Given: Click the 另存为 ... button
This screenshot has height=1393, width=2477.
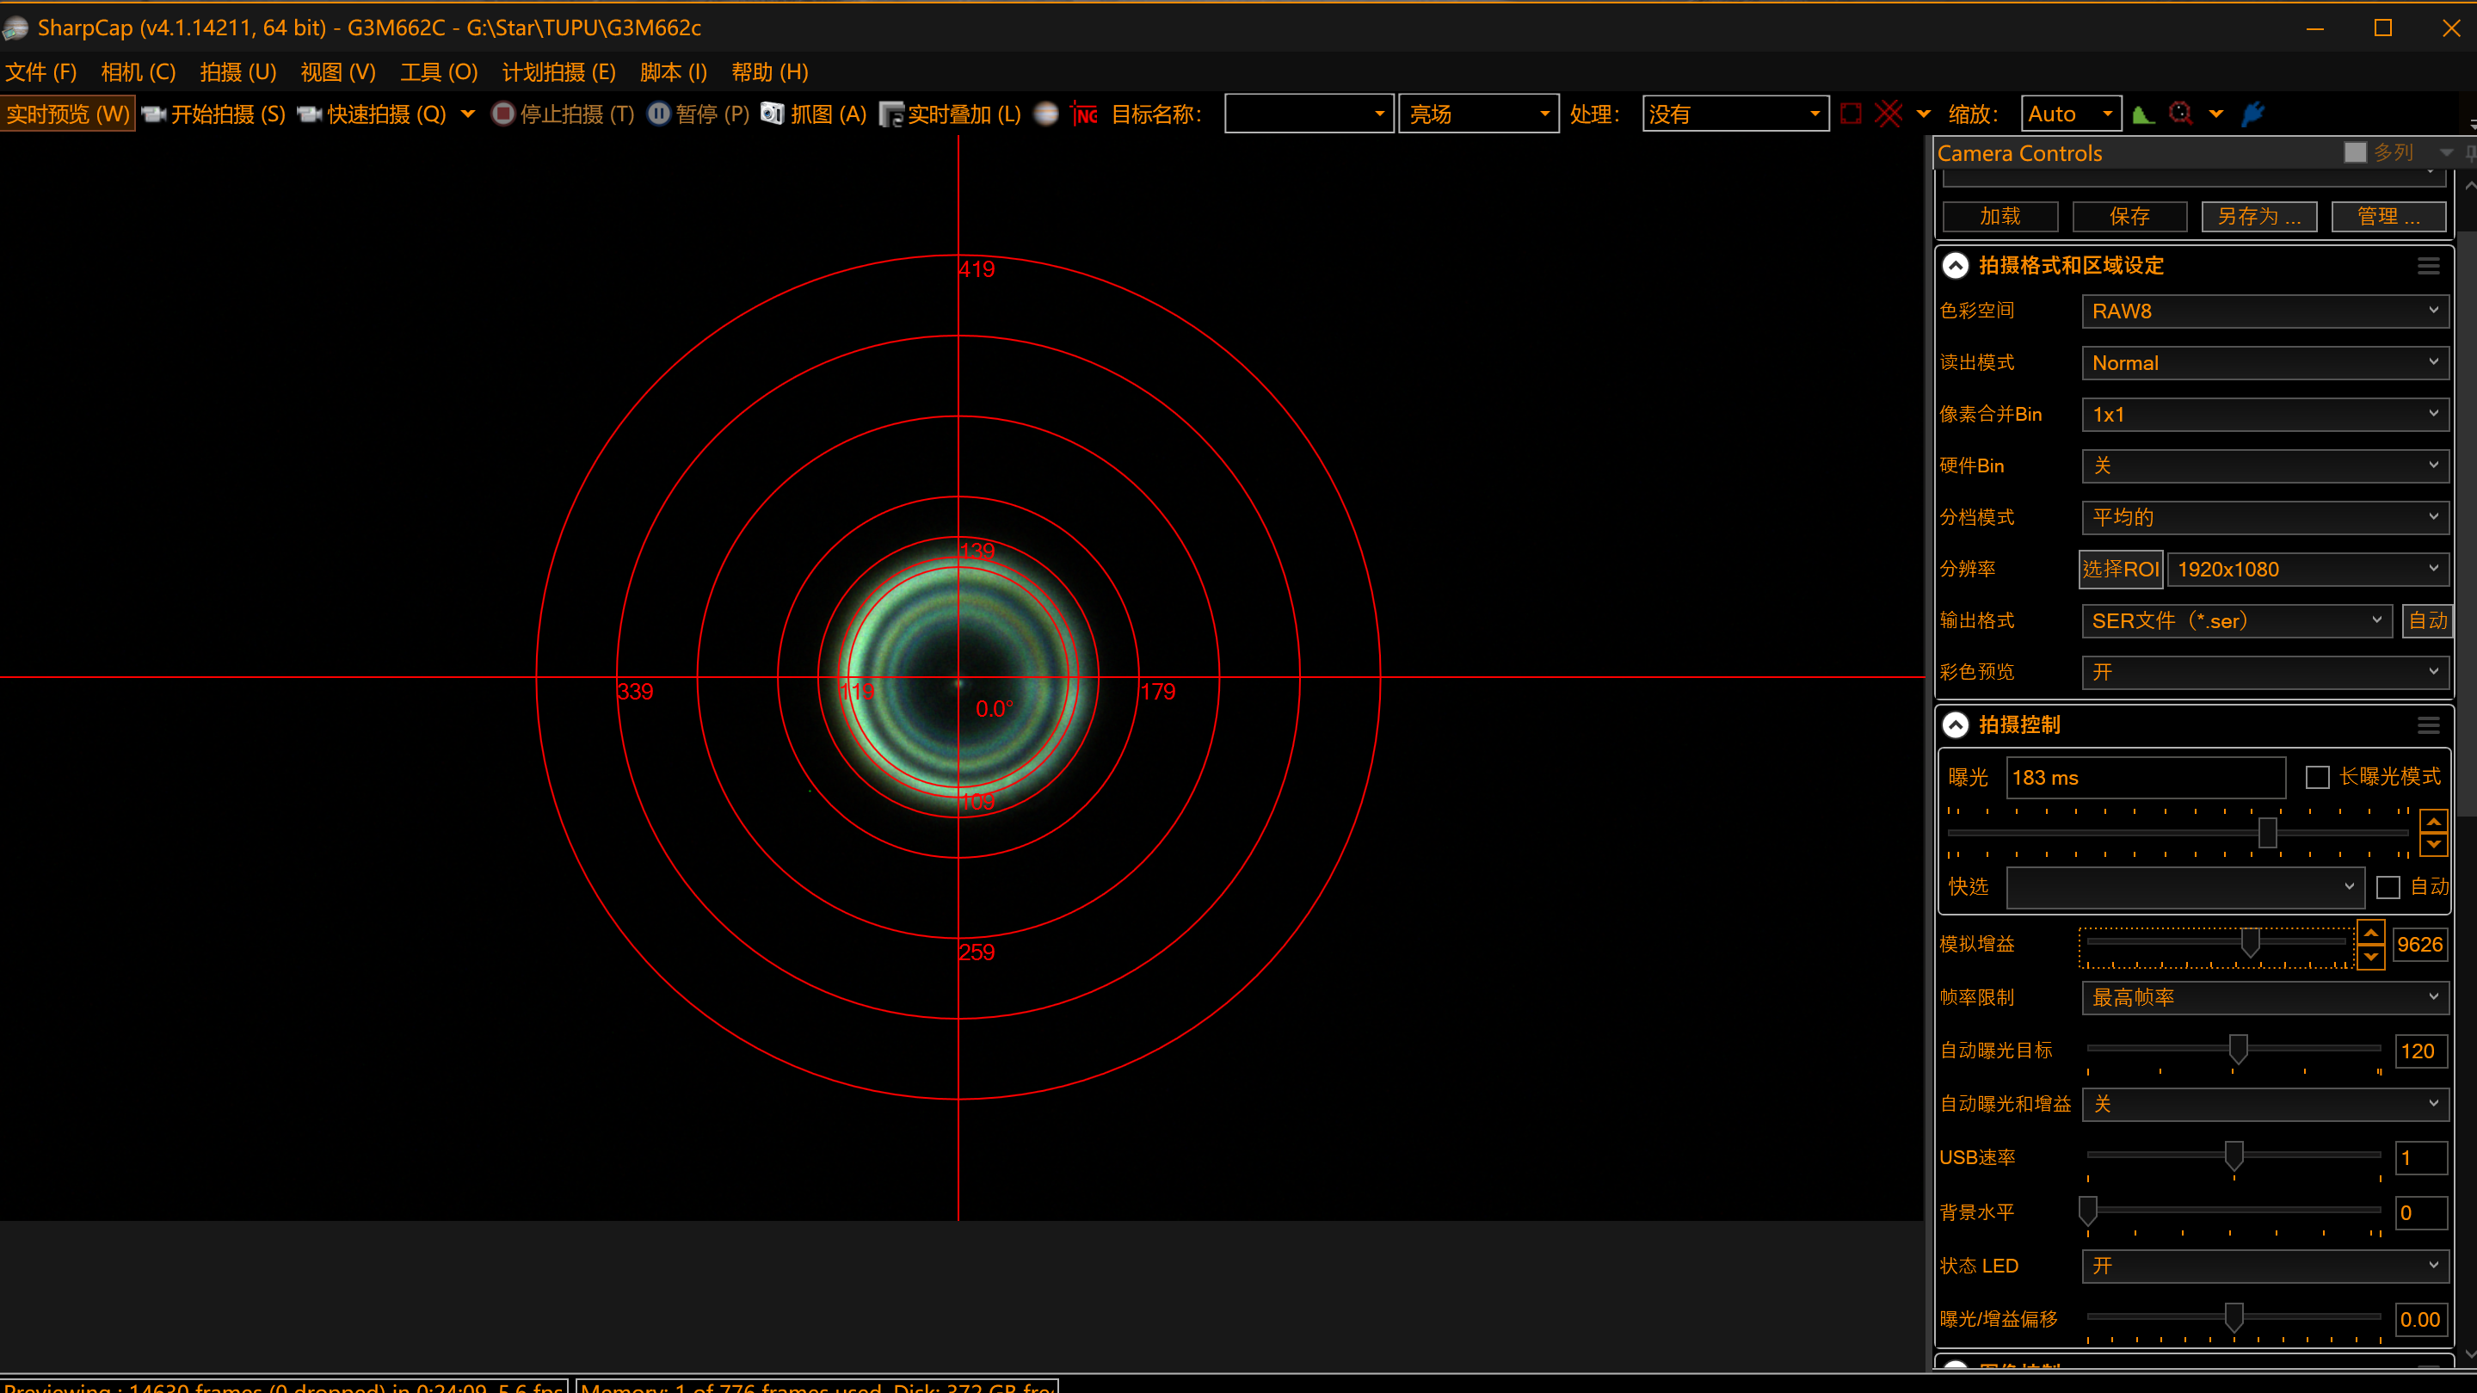Looking at the screenshot, I should 2258,216.
